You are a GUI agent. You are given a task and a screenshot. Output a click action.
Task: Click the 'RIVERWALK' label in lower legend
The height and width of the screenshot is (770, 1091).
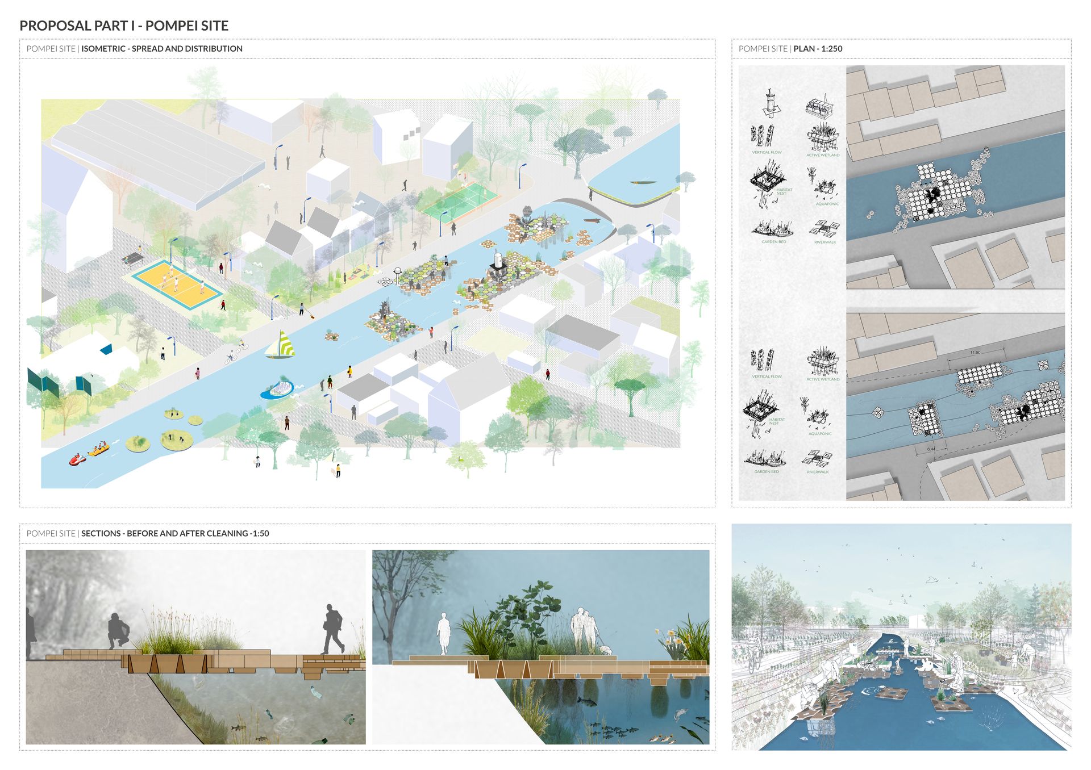pyautogui.click(x=818, y=472)
